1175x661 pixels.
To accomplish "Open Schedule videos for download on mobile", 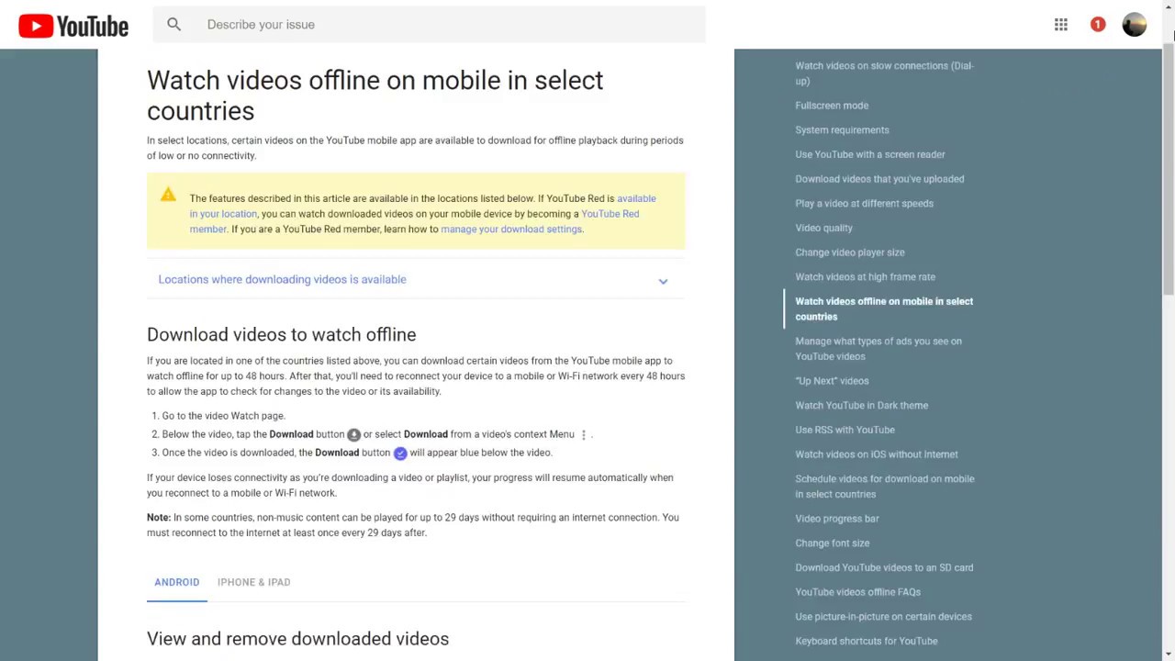I will coord(884,487).
